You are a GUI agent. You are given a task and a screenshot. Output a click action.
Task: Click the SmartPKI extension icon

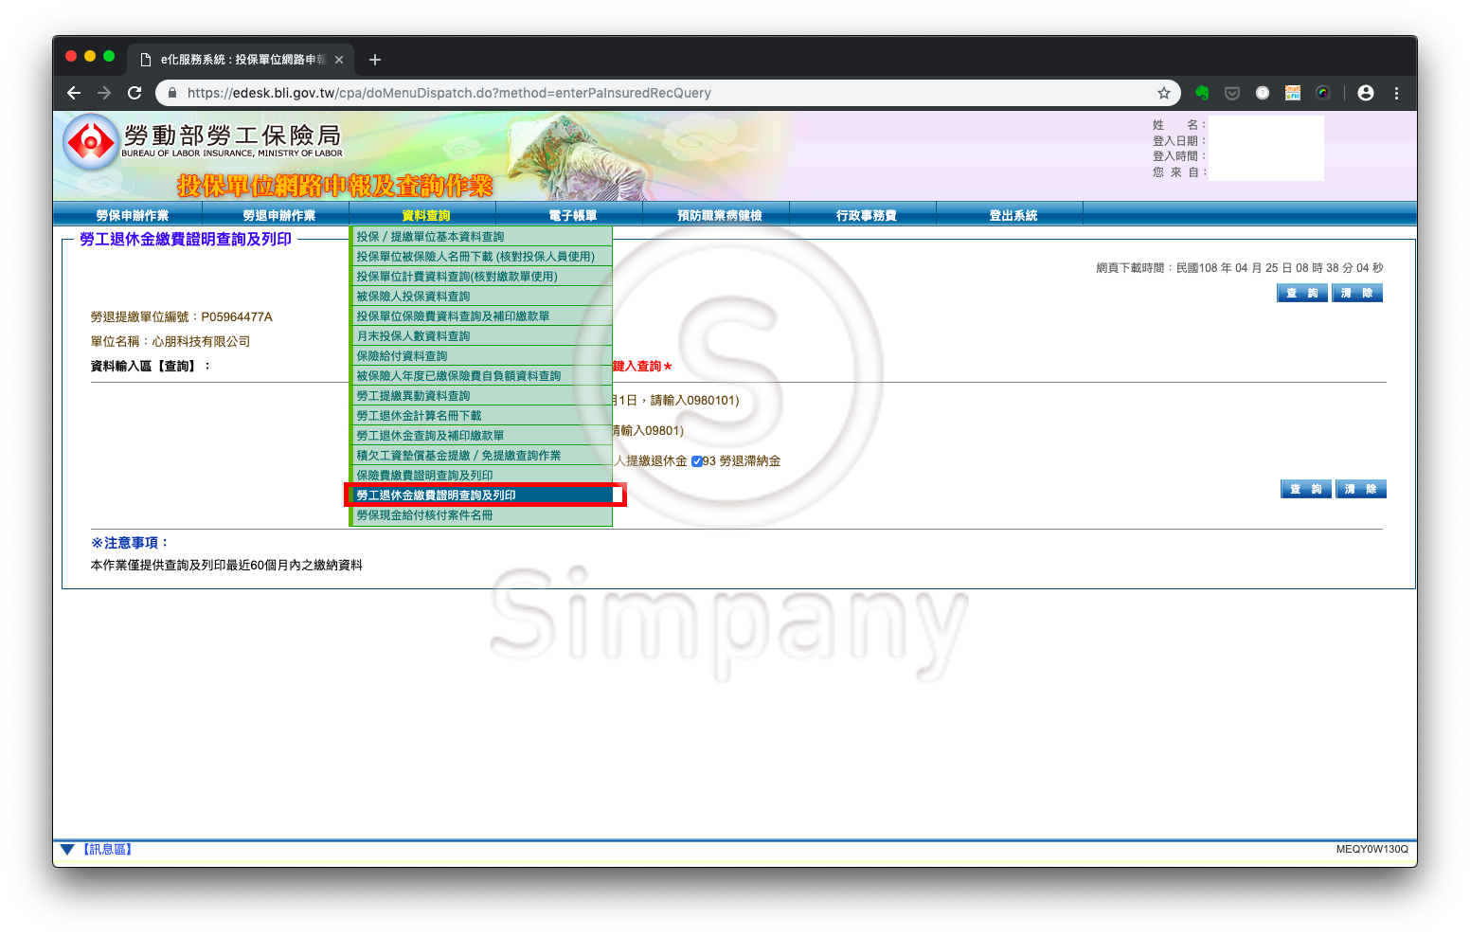point(1293,93)
